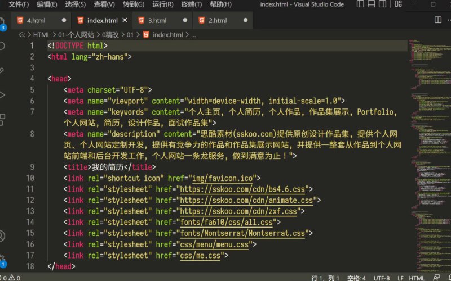The image size is (451, 281).
Task: Click the unsaved dot on 2.html tab
Action: [245, 20]
